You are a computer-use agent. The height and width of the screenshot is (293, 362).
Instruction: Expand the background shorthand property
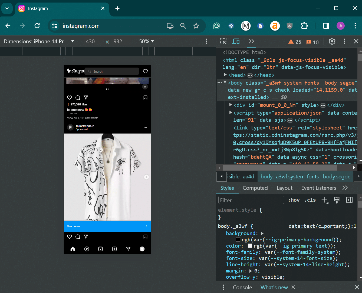point(262,233)
